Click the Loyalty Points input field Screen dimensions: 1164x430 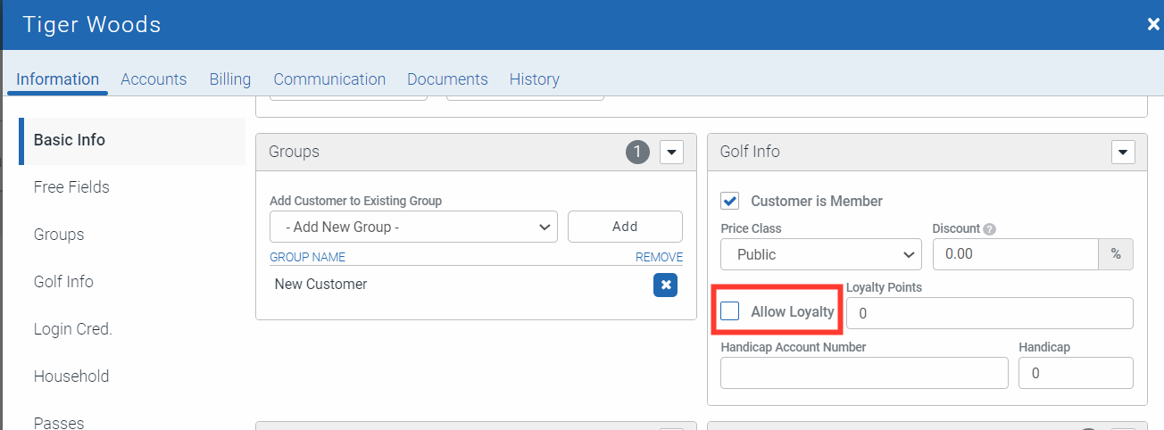(989, 313)
